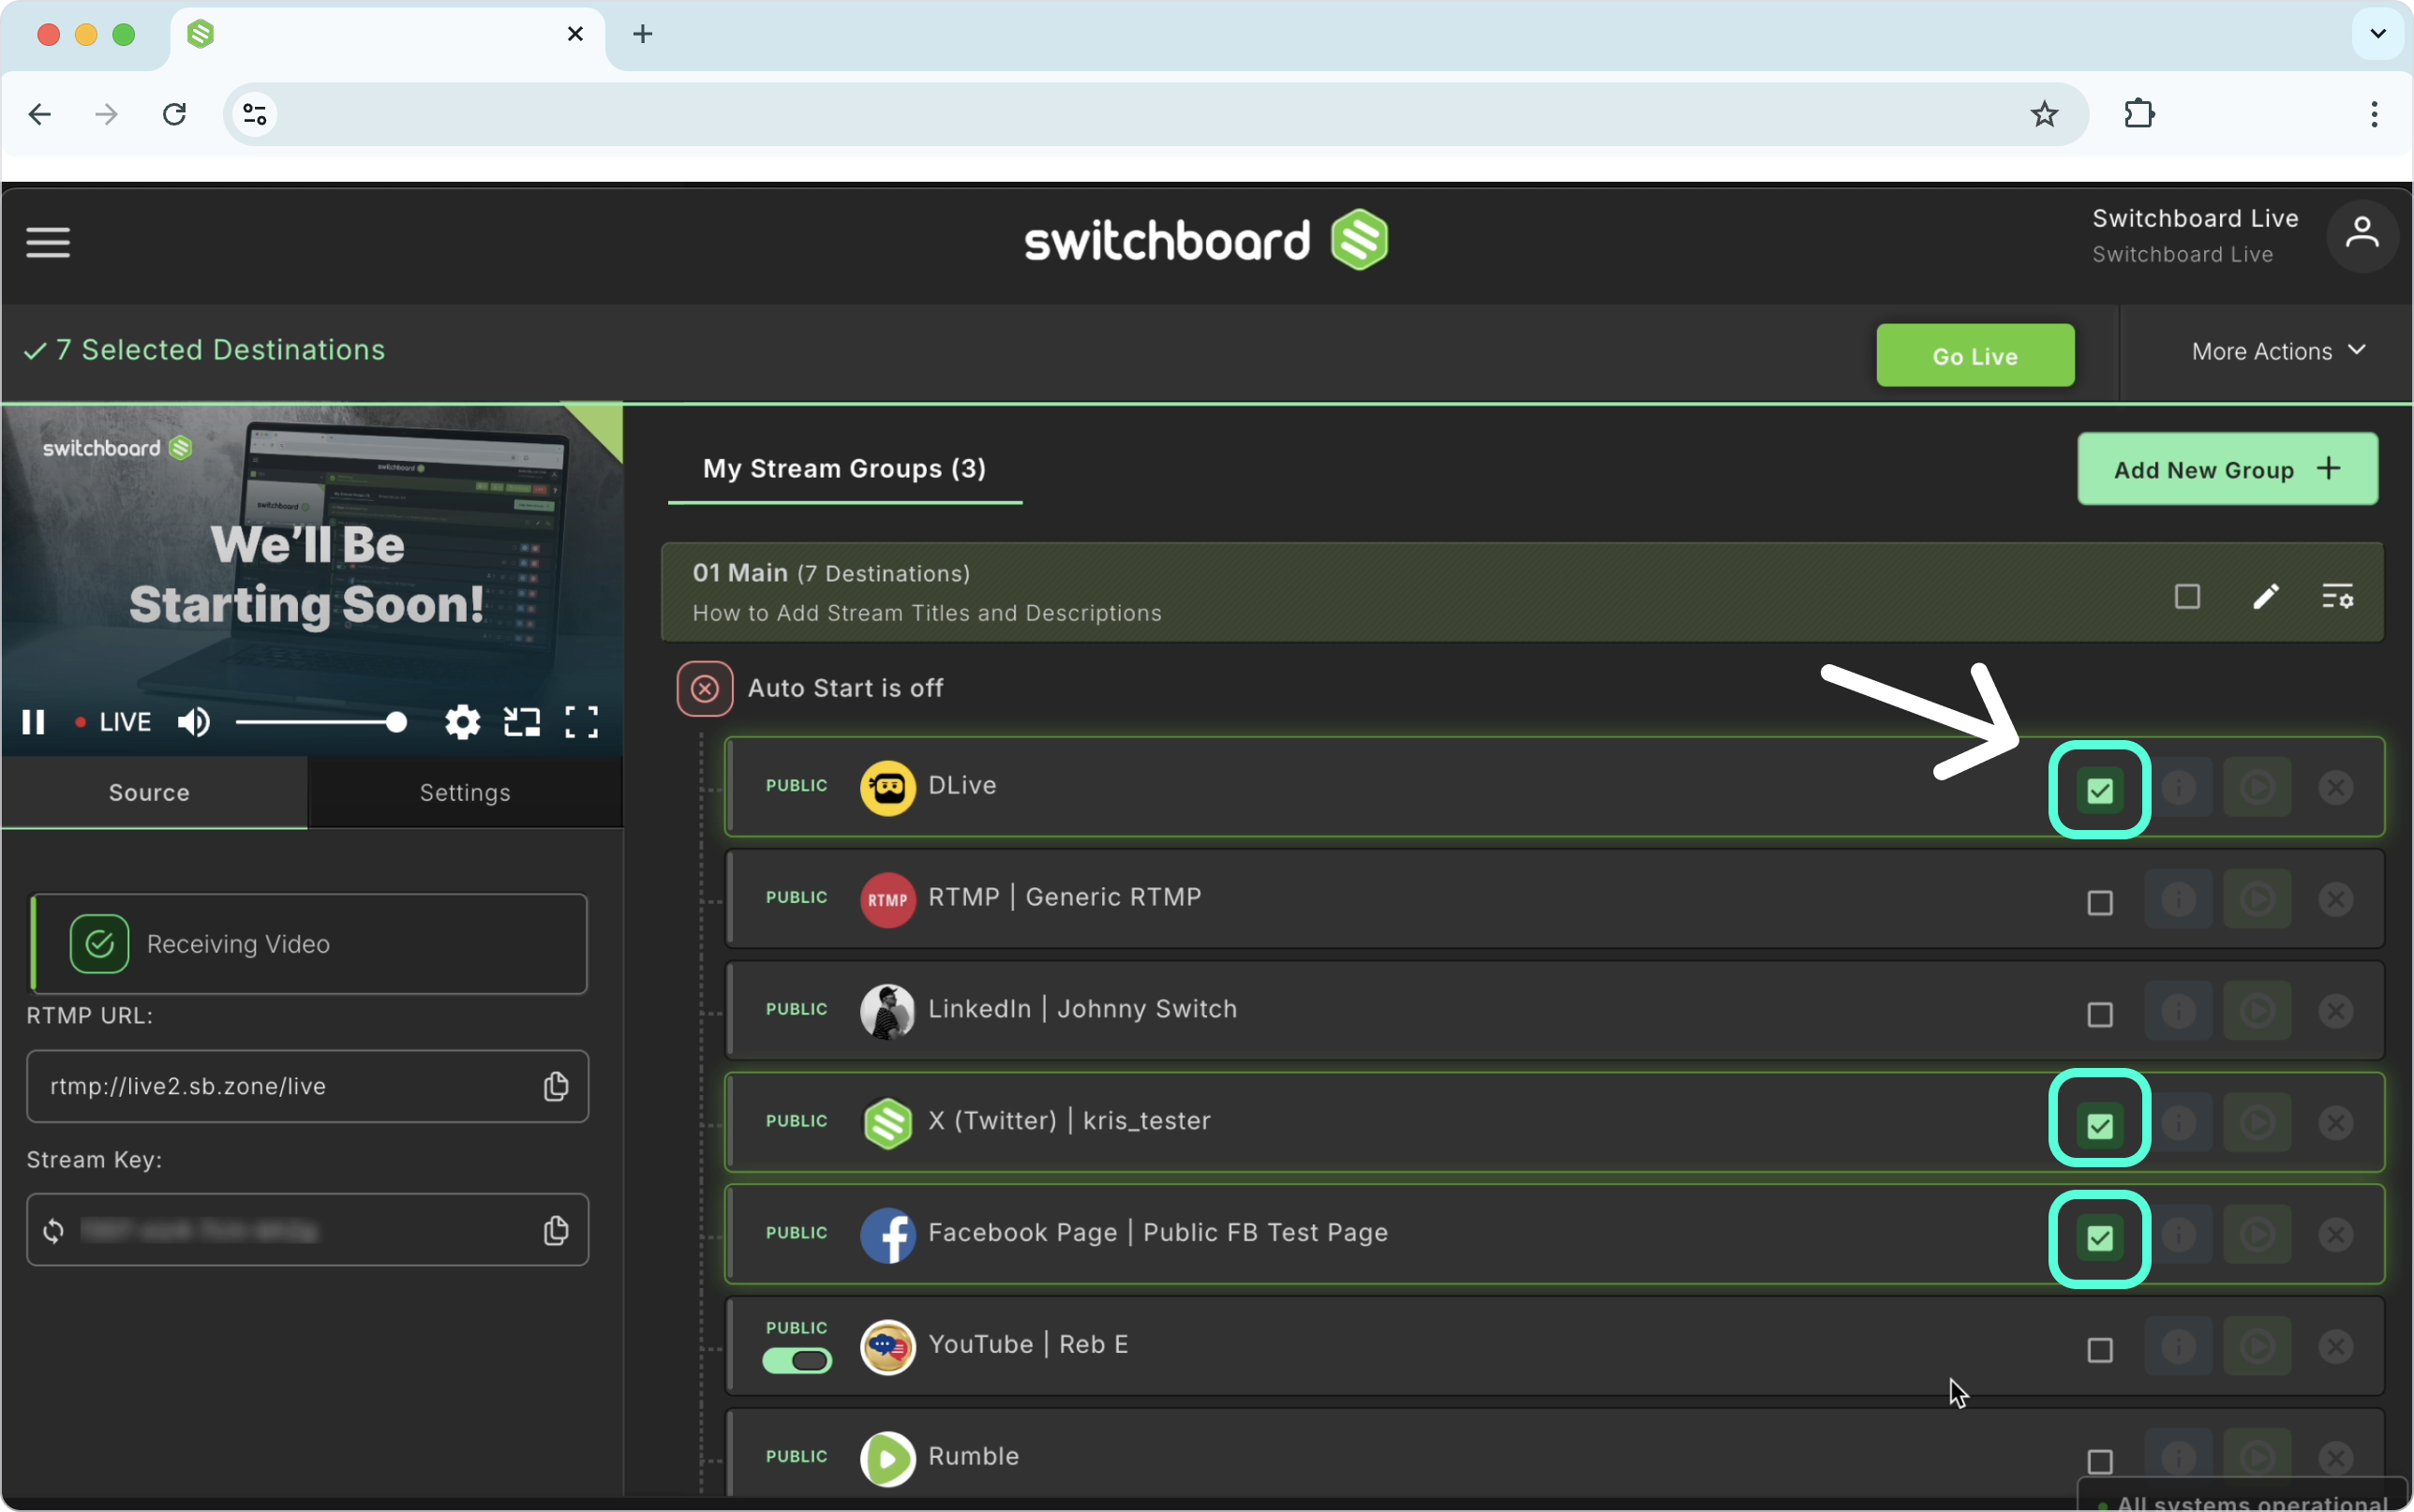Viewport: 2414px width, 1512px height.
Task: Select the My Stream Groups (3) tab
Action: tap(845, 468)
